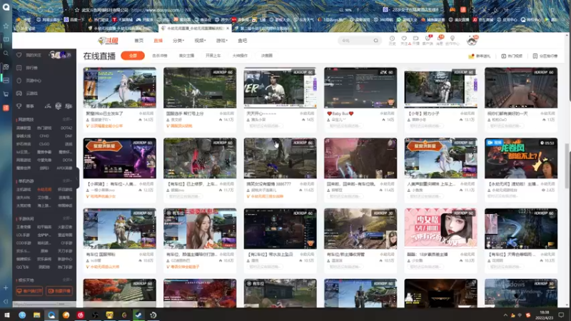Select the 决赛圈 filter tab

266,56
